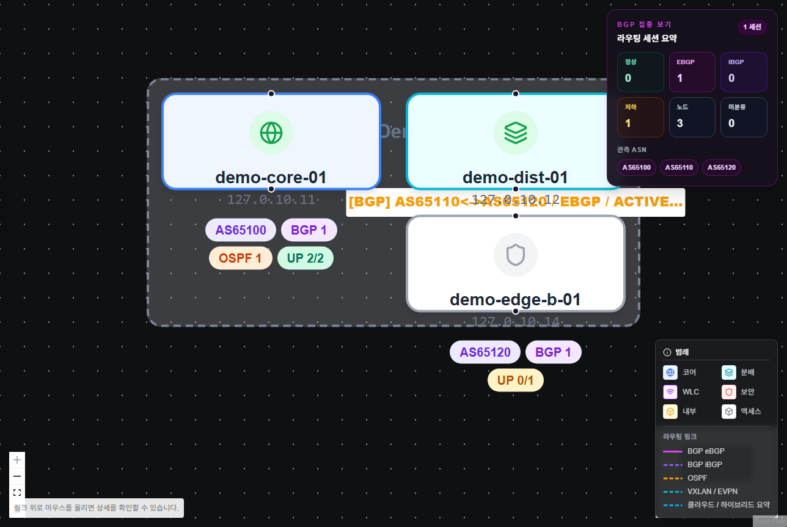Click the 1 세션 badge
The height and width of the screenshot is (527, 787).
[752, 27]
